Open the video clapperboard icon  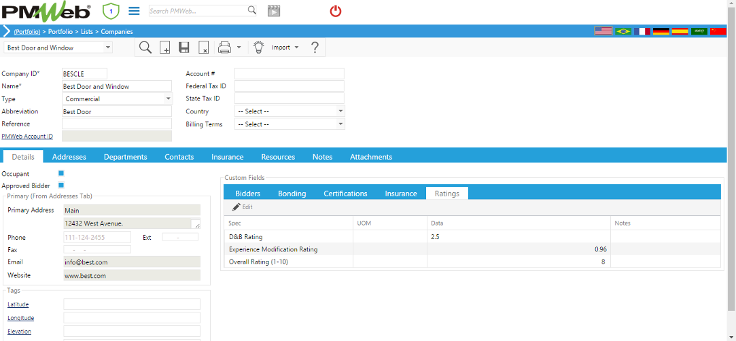point(274,11)
